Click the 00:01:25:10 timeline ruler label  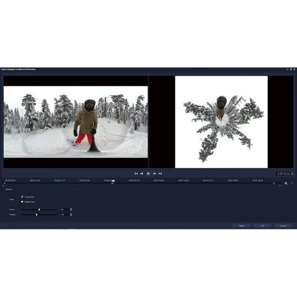(208, 180)
